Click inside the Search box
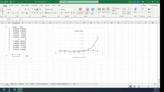The height and width of the screenshot is (92, 164). (79, 2)
